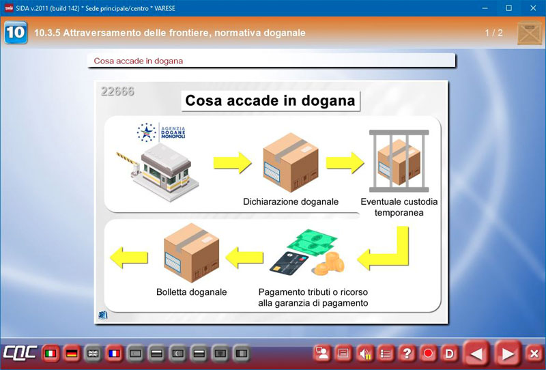This screenshot has width=546, height=370.
Task: Go to previous slide arrow
Action: (x=478, y=354)
